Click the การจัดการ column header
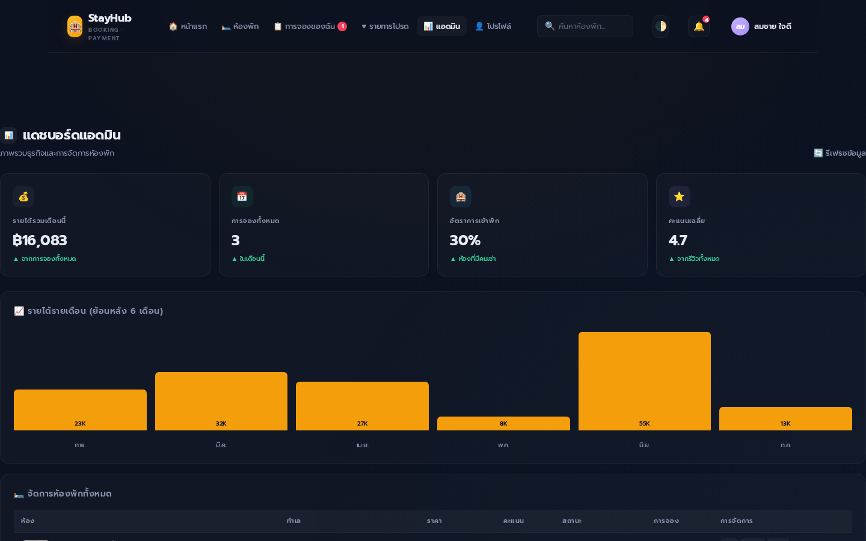The width and height of the screenshot is (866, 541). click(737, 521)
